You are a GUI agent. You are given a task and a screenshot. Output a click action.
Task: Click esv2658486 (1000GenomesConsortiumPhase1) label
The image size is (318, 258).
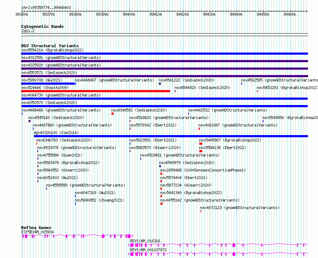203,170
